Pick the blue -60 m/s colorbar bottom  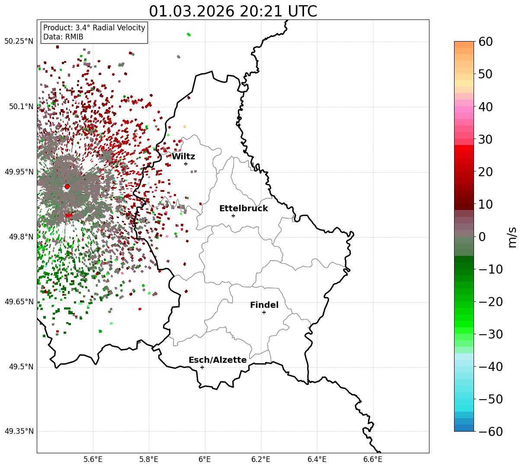[464, 428]
